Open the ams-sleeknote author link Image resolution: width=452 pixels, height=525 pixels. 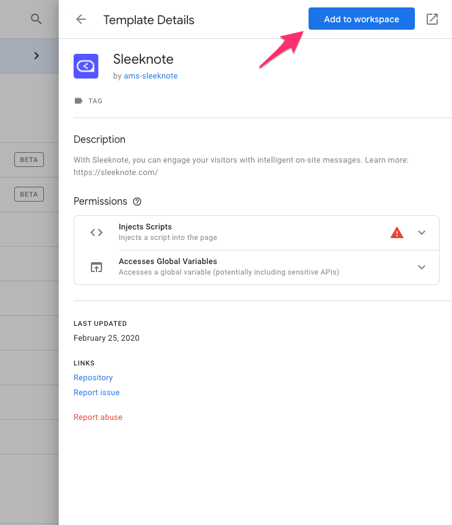point(151,76)
